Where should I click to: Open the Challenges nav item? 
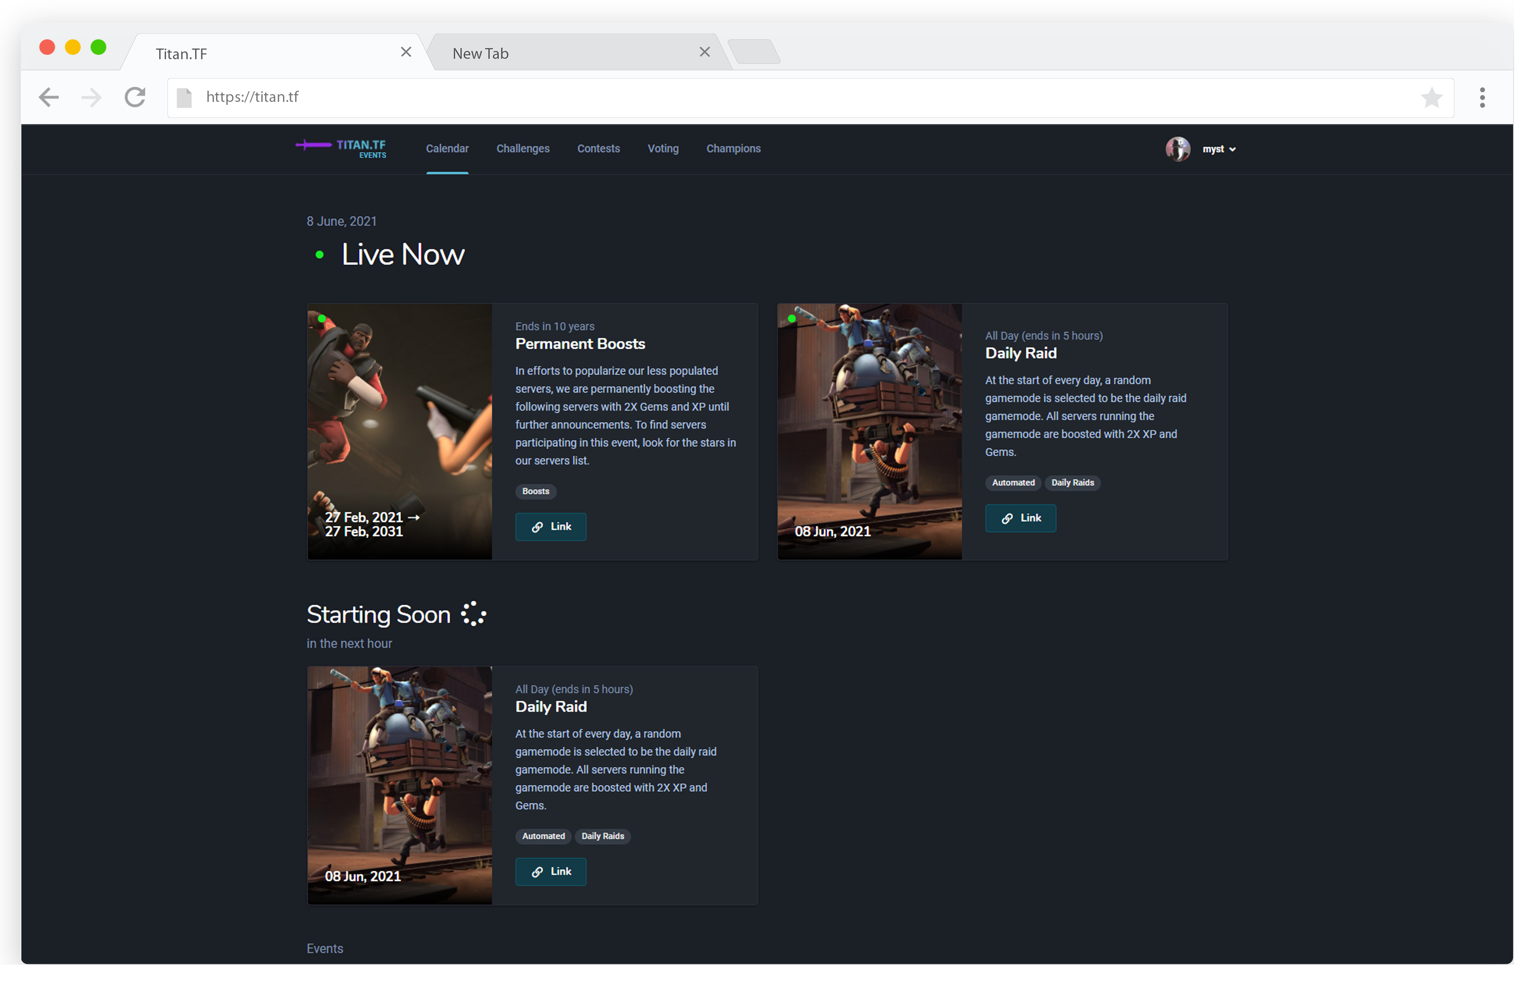click(x=523, y=148)
